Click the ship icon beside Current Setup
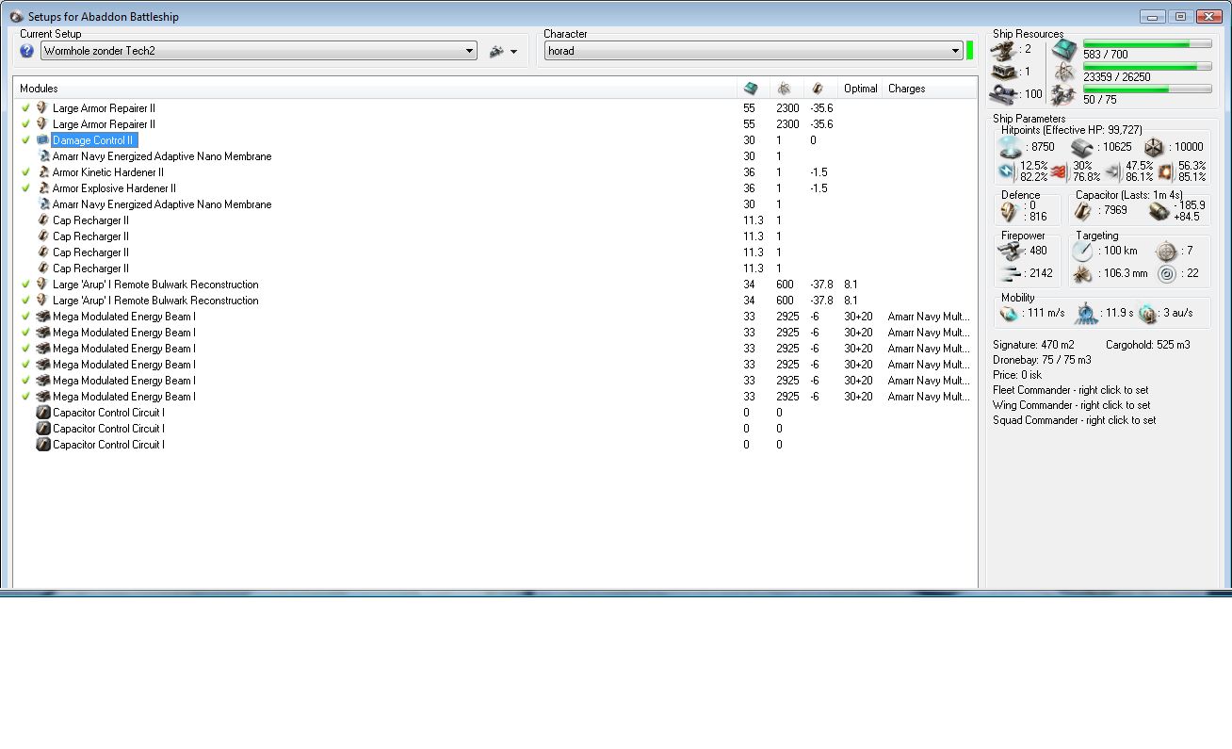The height and width of the screenshot is (749, 1232). (x=496, y=51)
